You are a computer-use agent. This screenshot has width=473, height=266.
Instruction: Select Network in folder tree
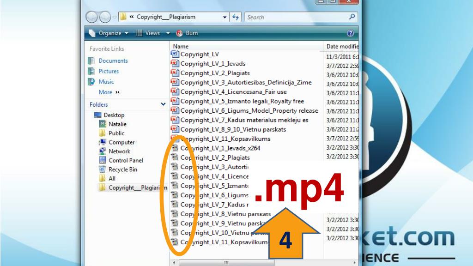pyautogui.click(x=120, y=151)
